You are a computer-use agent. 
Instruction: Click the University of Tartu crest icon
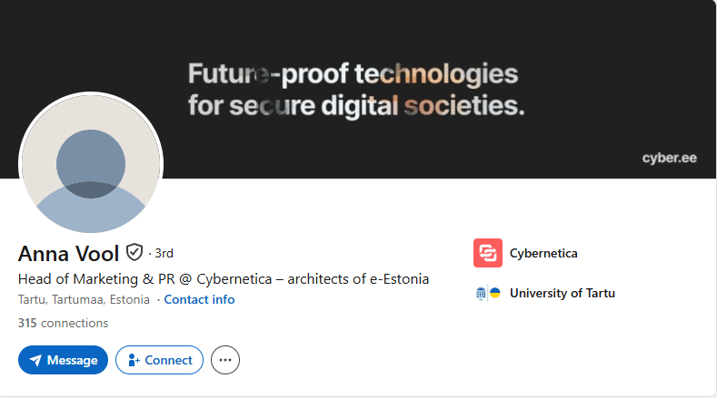[x=488, y=293]
